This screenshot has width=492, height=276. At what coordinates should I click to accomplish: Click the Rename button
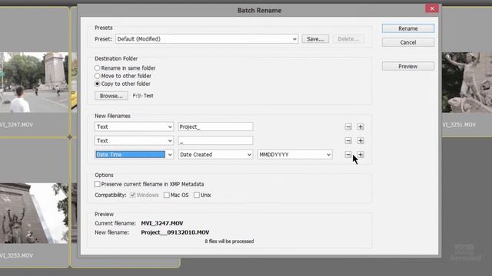point(408,28)
